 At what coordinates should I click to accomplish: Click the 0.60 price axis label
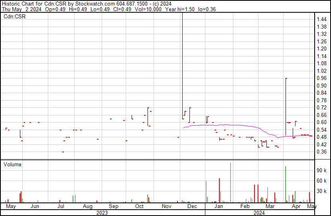pos(322,122)
